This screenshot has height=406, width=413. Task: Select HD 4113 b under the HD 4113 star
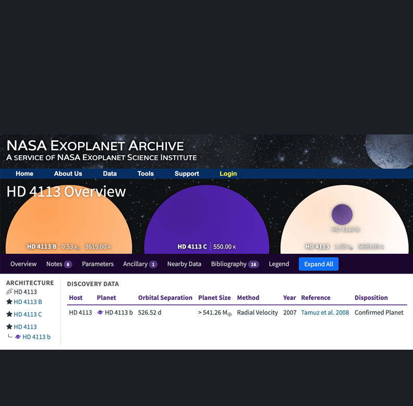tap(36, 337)
